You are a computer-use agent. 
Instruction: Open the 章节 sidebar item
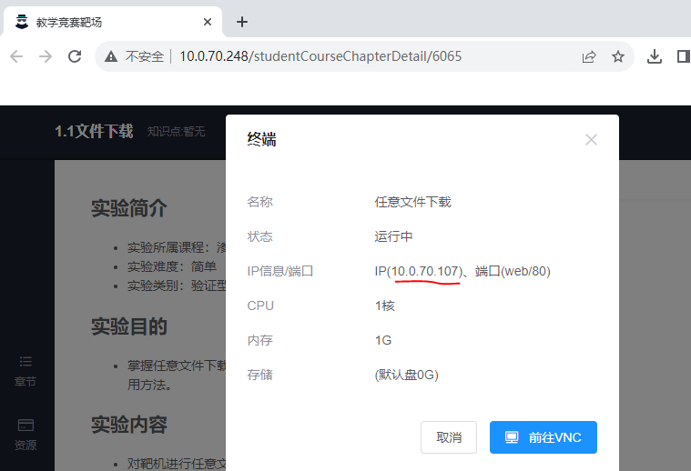25,372
